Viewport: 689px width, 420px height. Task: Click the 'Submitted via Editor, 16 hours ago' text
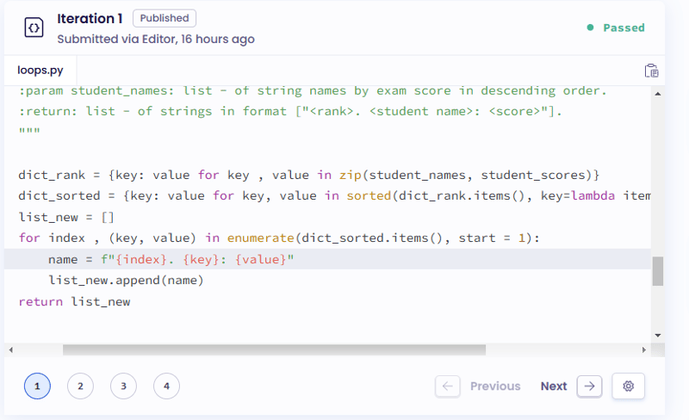tap(156, 39)
